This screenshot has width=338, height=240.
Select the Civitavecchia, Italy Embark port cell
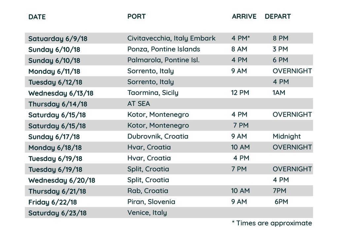coord(171,38)
